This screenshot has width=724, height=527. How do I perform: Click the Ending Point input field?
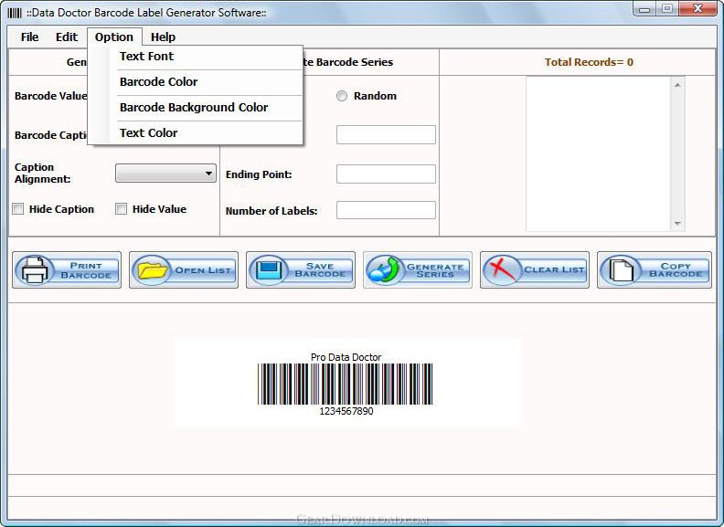pos(386,174)
